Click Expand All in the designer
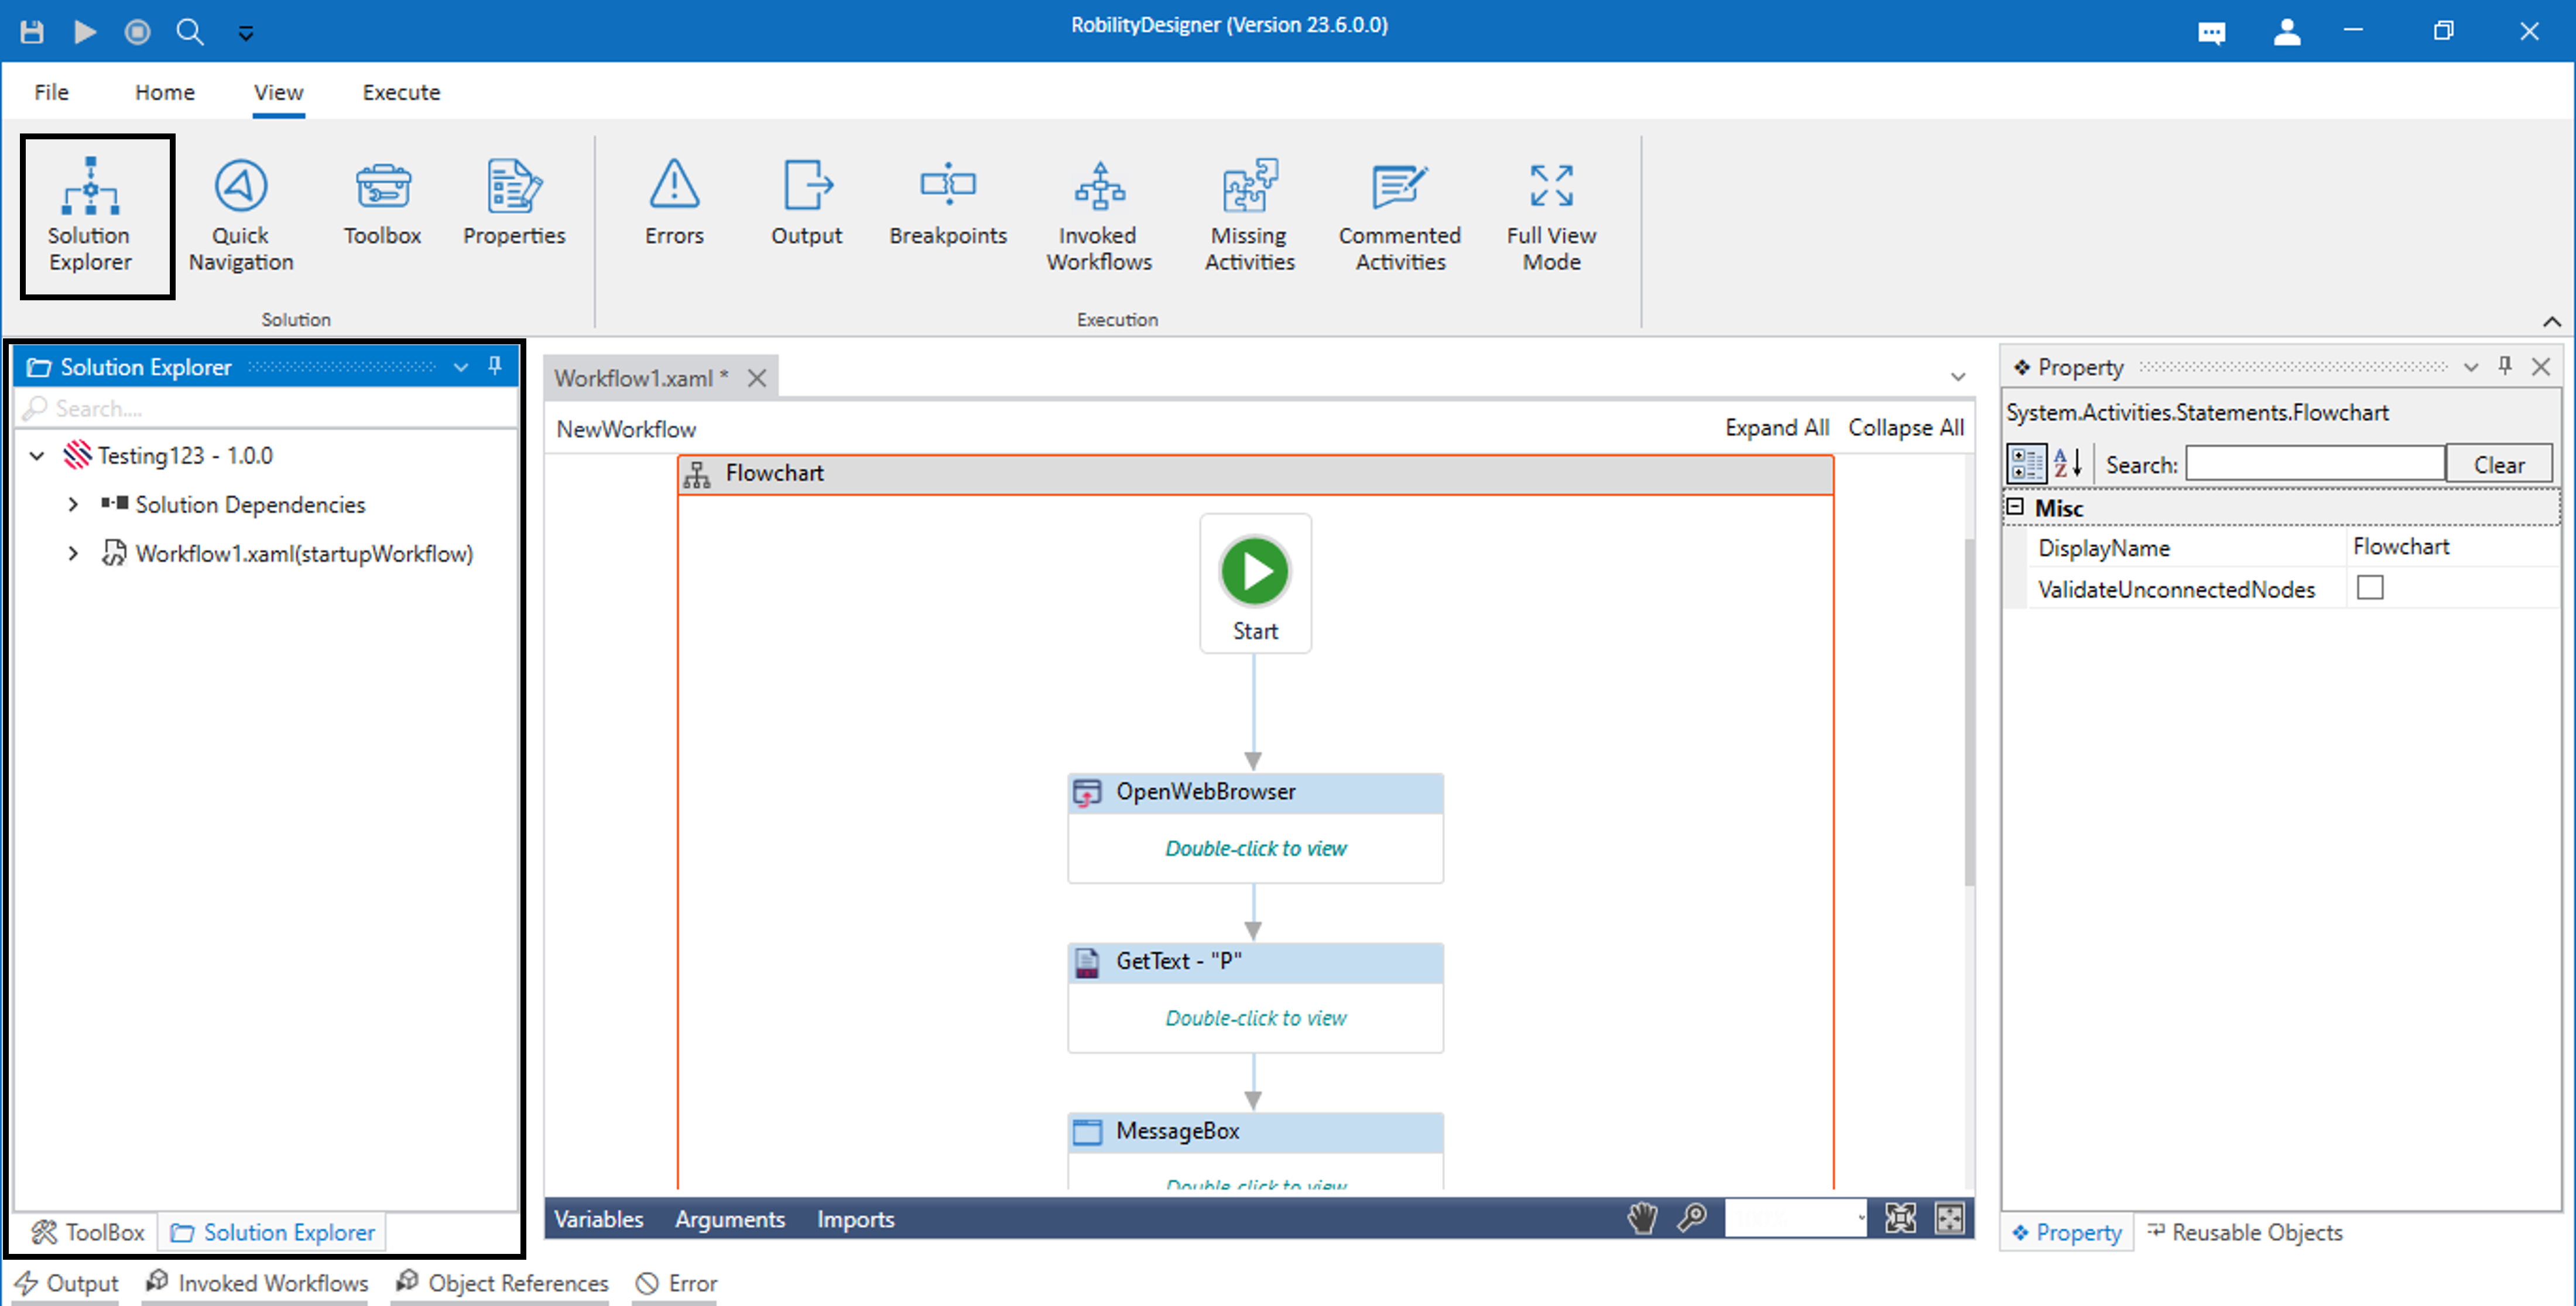This screenshot has height=1306, width=2576. click(x=1776, y=428)
